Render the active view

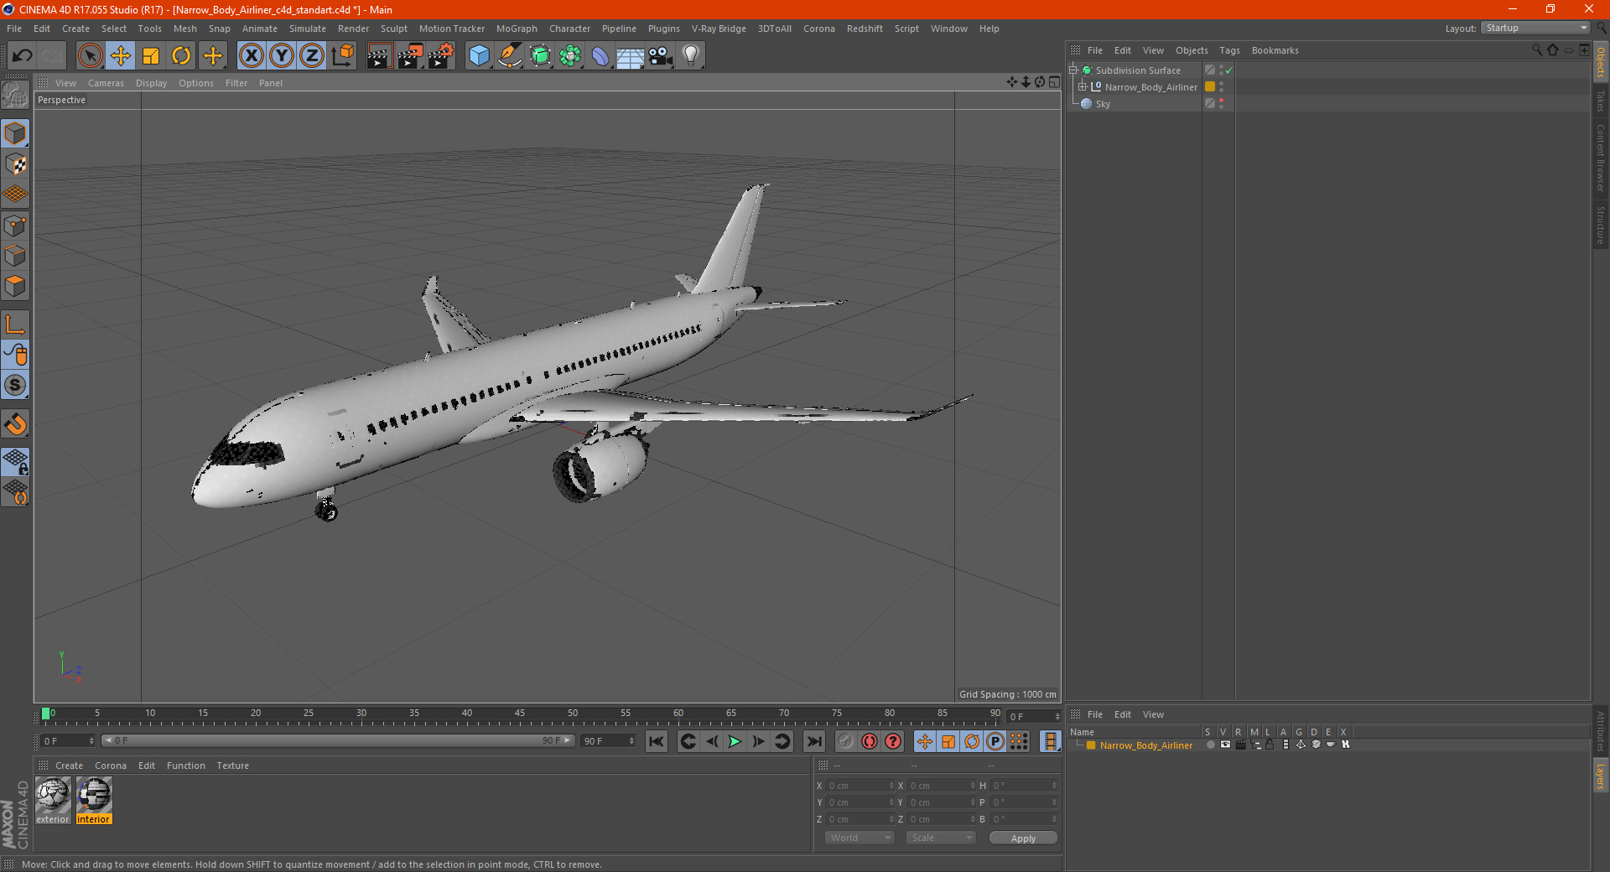point(379,56)
